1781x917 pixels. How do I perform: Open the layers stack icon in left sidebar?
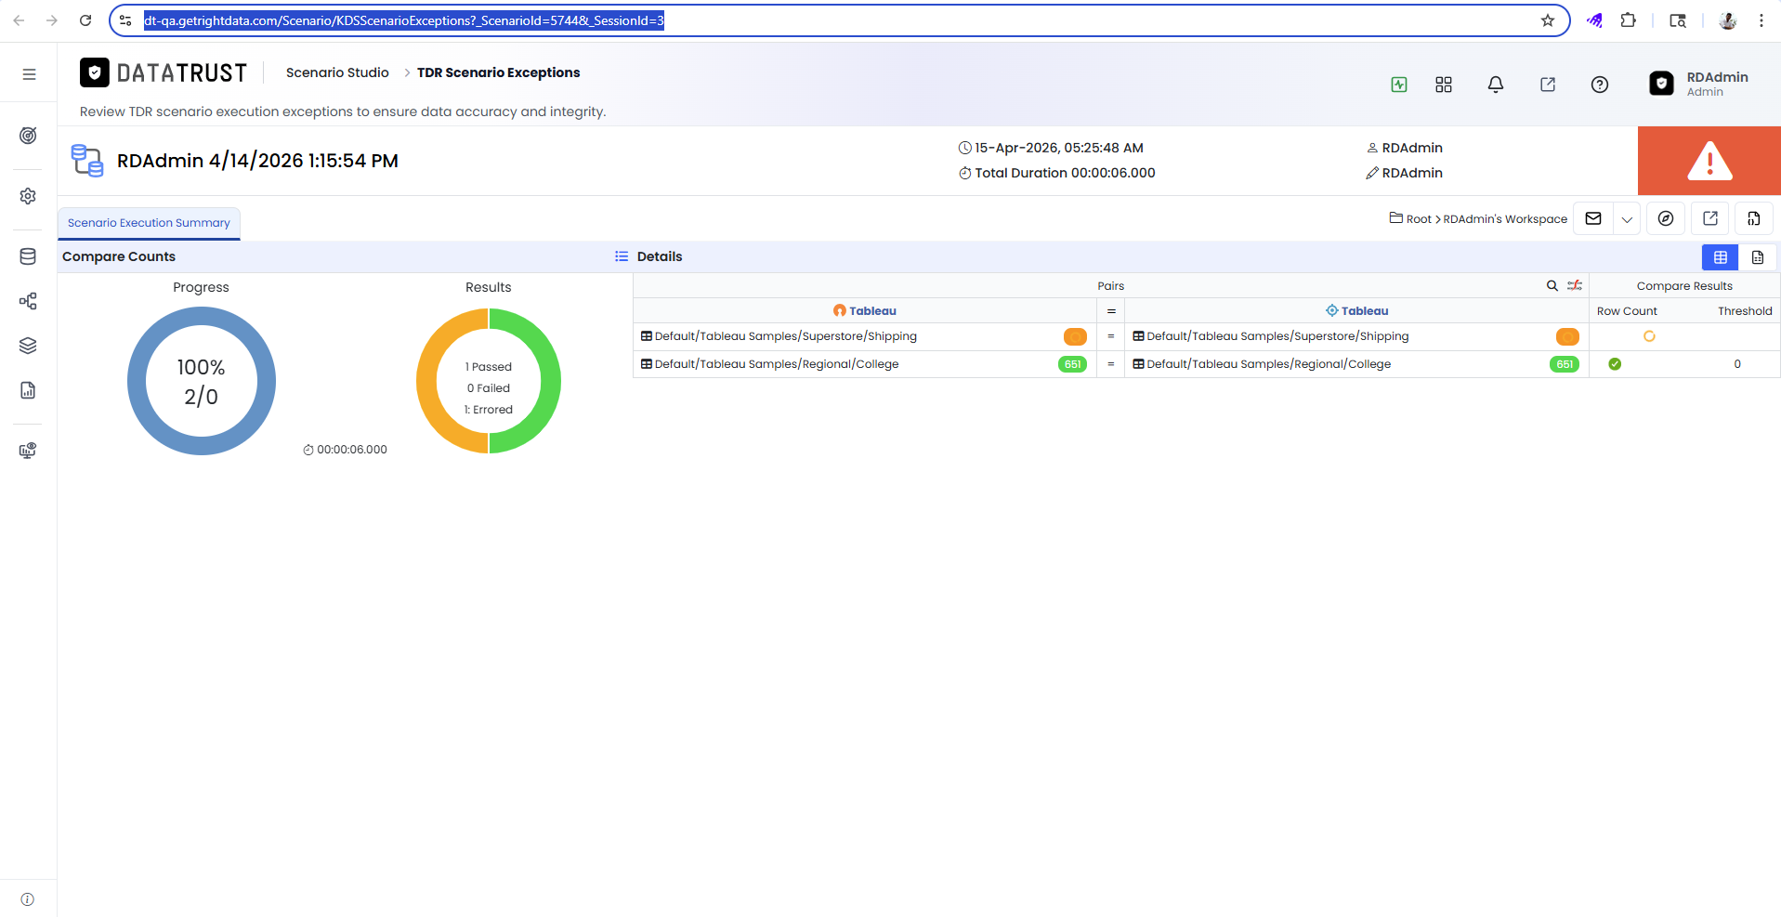[29, 346]
